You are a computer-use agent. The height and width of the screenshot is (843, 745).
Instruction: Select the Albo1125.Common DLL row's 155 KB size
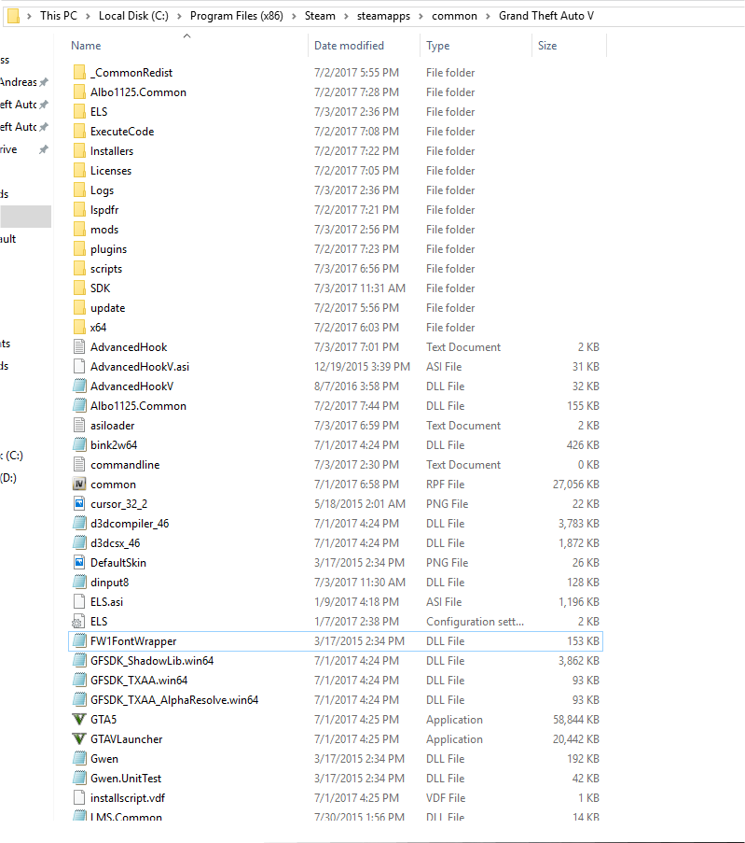(583, 406)
